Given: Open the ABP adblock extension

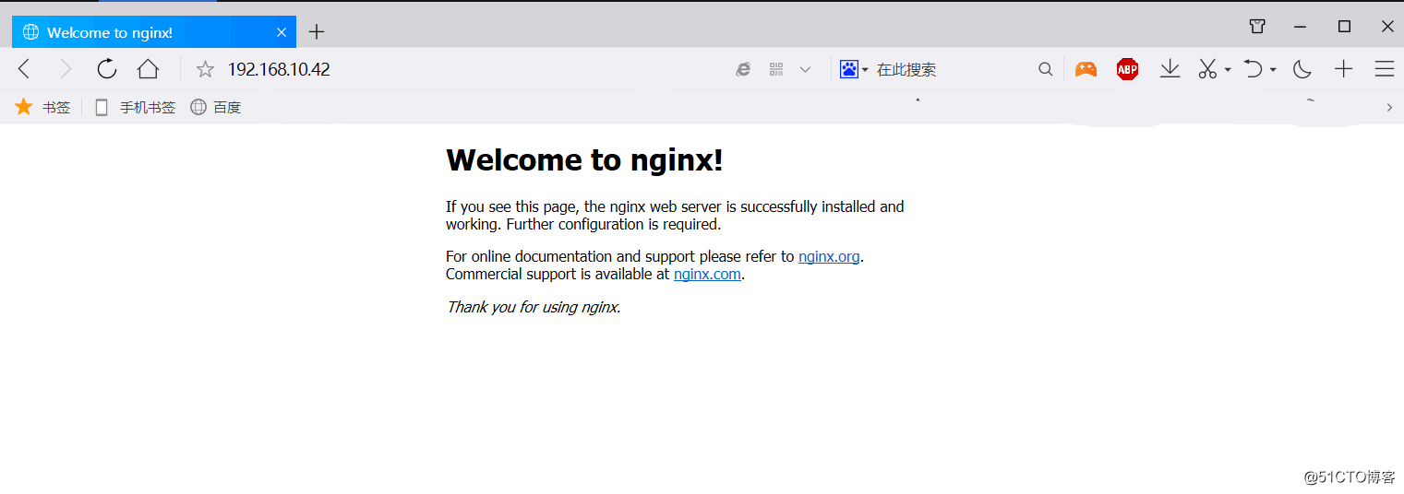Looking at the screenshot, I should tap(1127, 69).
